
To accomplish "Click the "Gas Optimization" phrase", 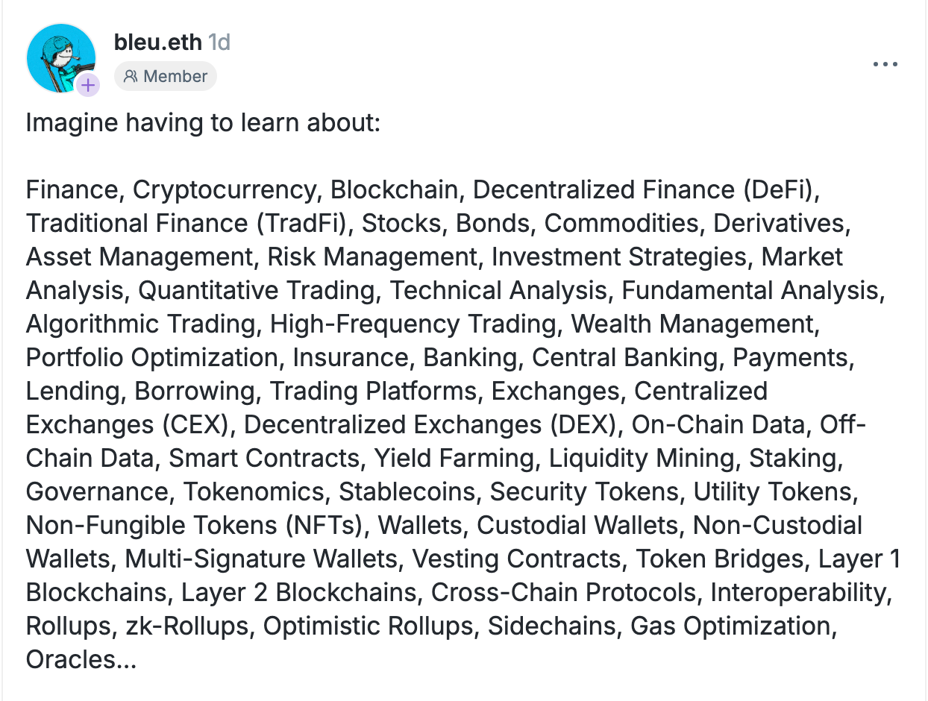I will click(x=730, y=626).
